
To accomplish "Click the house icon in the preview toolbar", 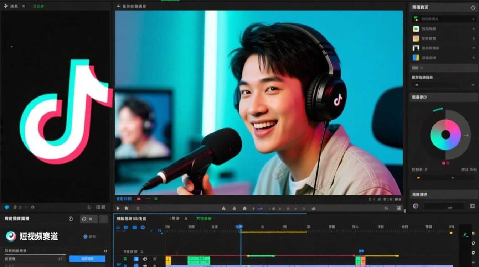I will click(x=244, y=208).
